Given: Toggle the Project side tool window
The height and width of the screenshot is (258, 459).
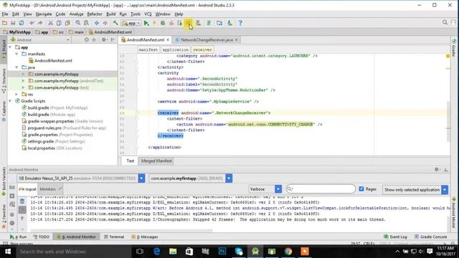Looking at the screenshot, I should 4,49.
